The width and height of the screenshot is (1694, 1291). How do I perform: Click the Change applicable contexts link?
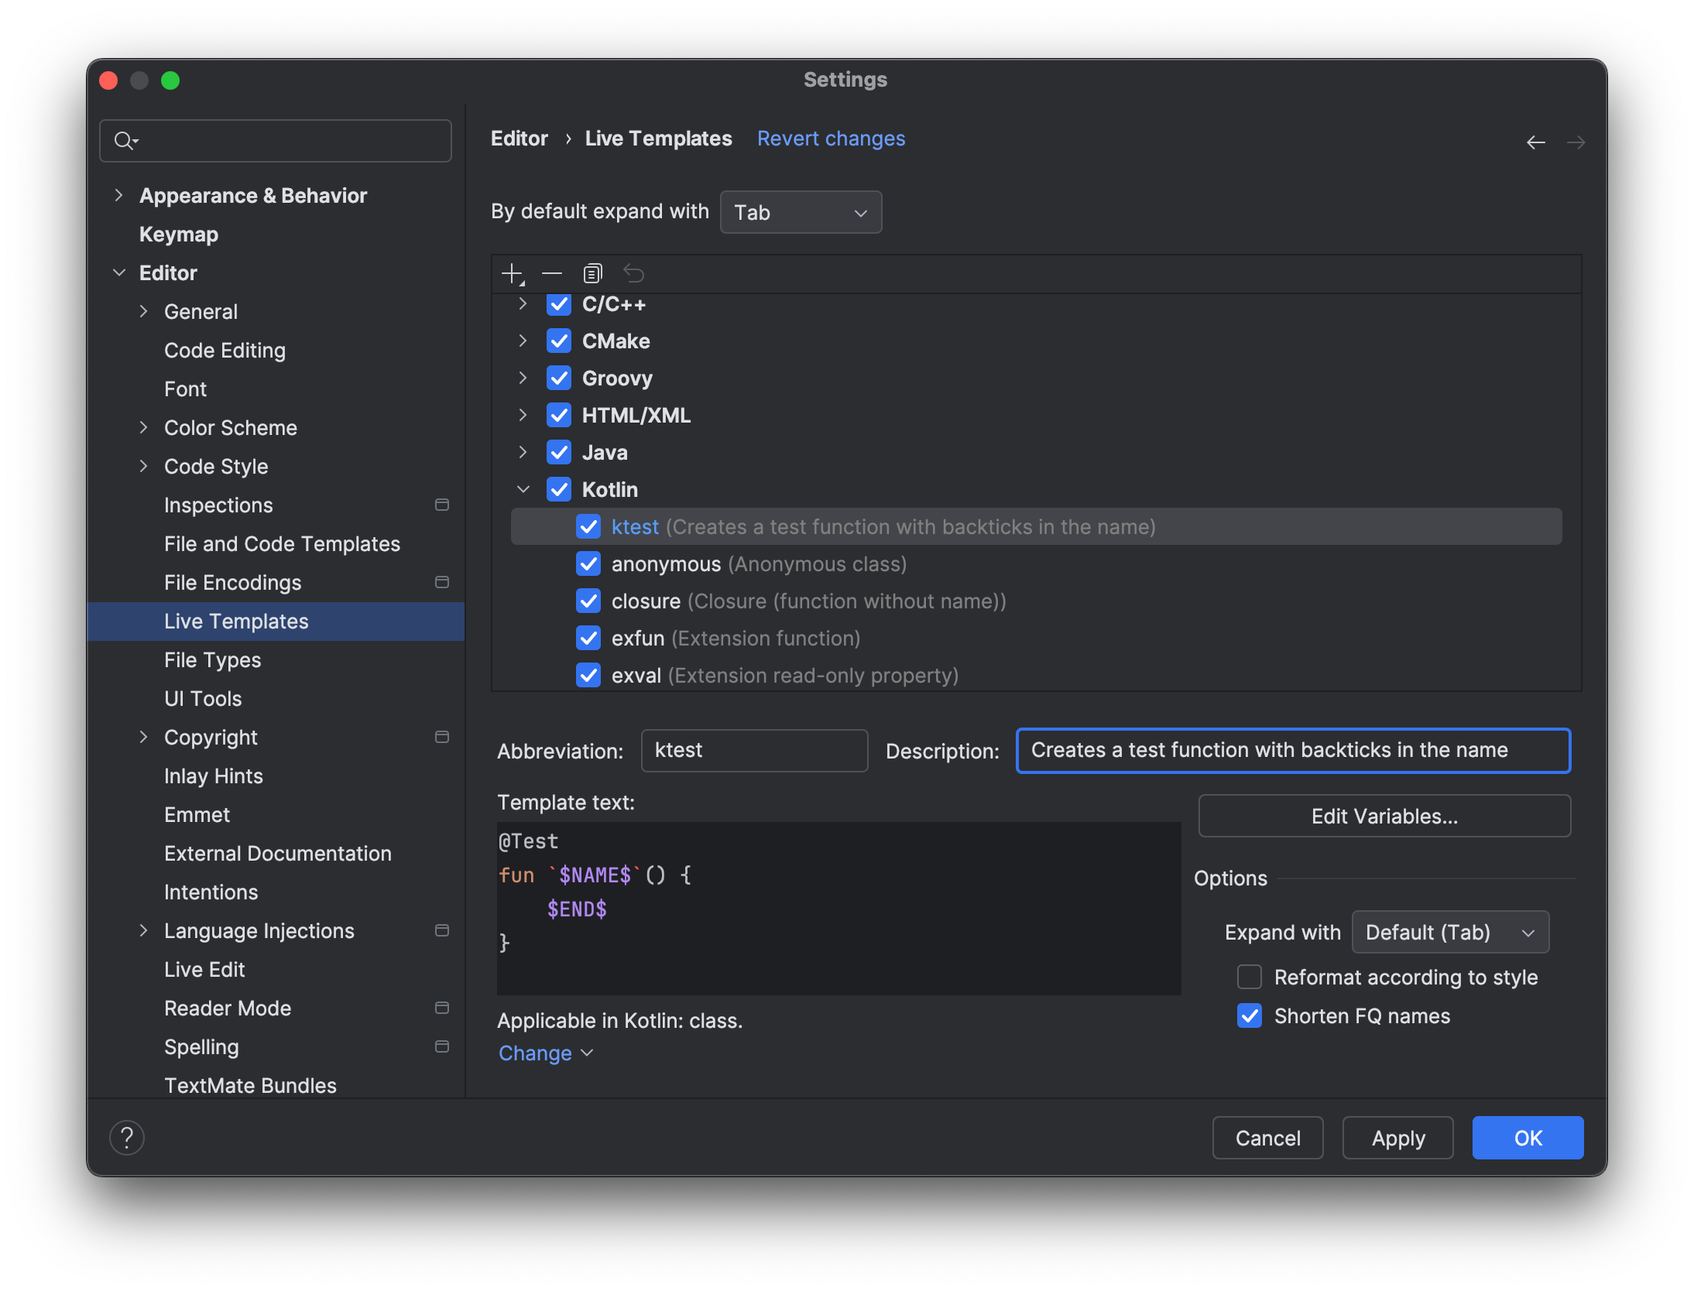click(x=545, y=1053)
